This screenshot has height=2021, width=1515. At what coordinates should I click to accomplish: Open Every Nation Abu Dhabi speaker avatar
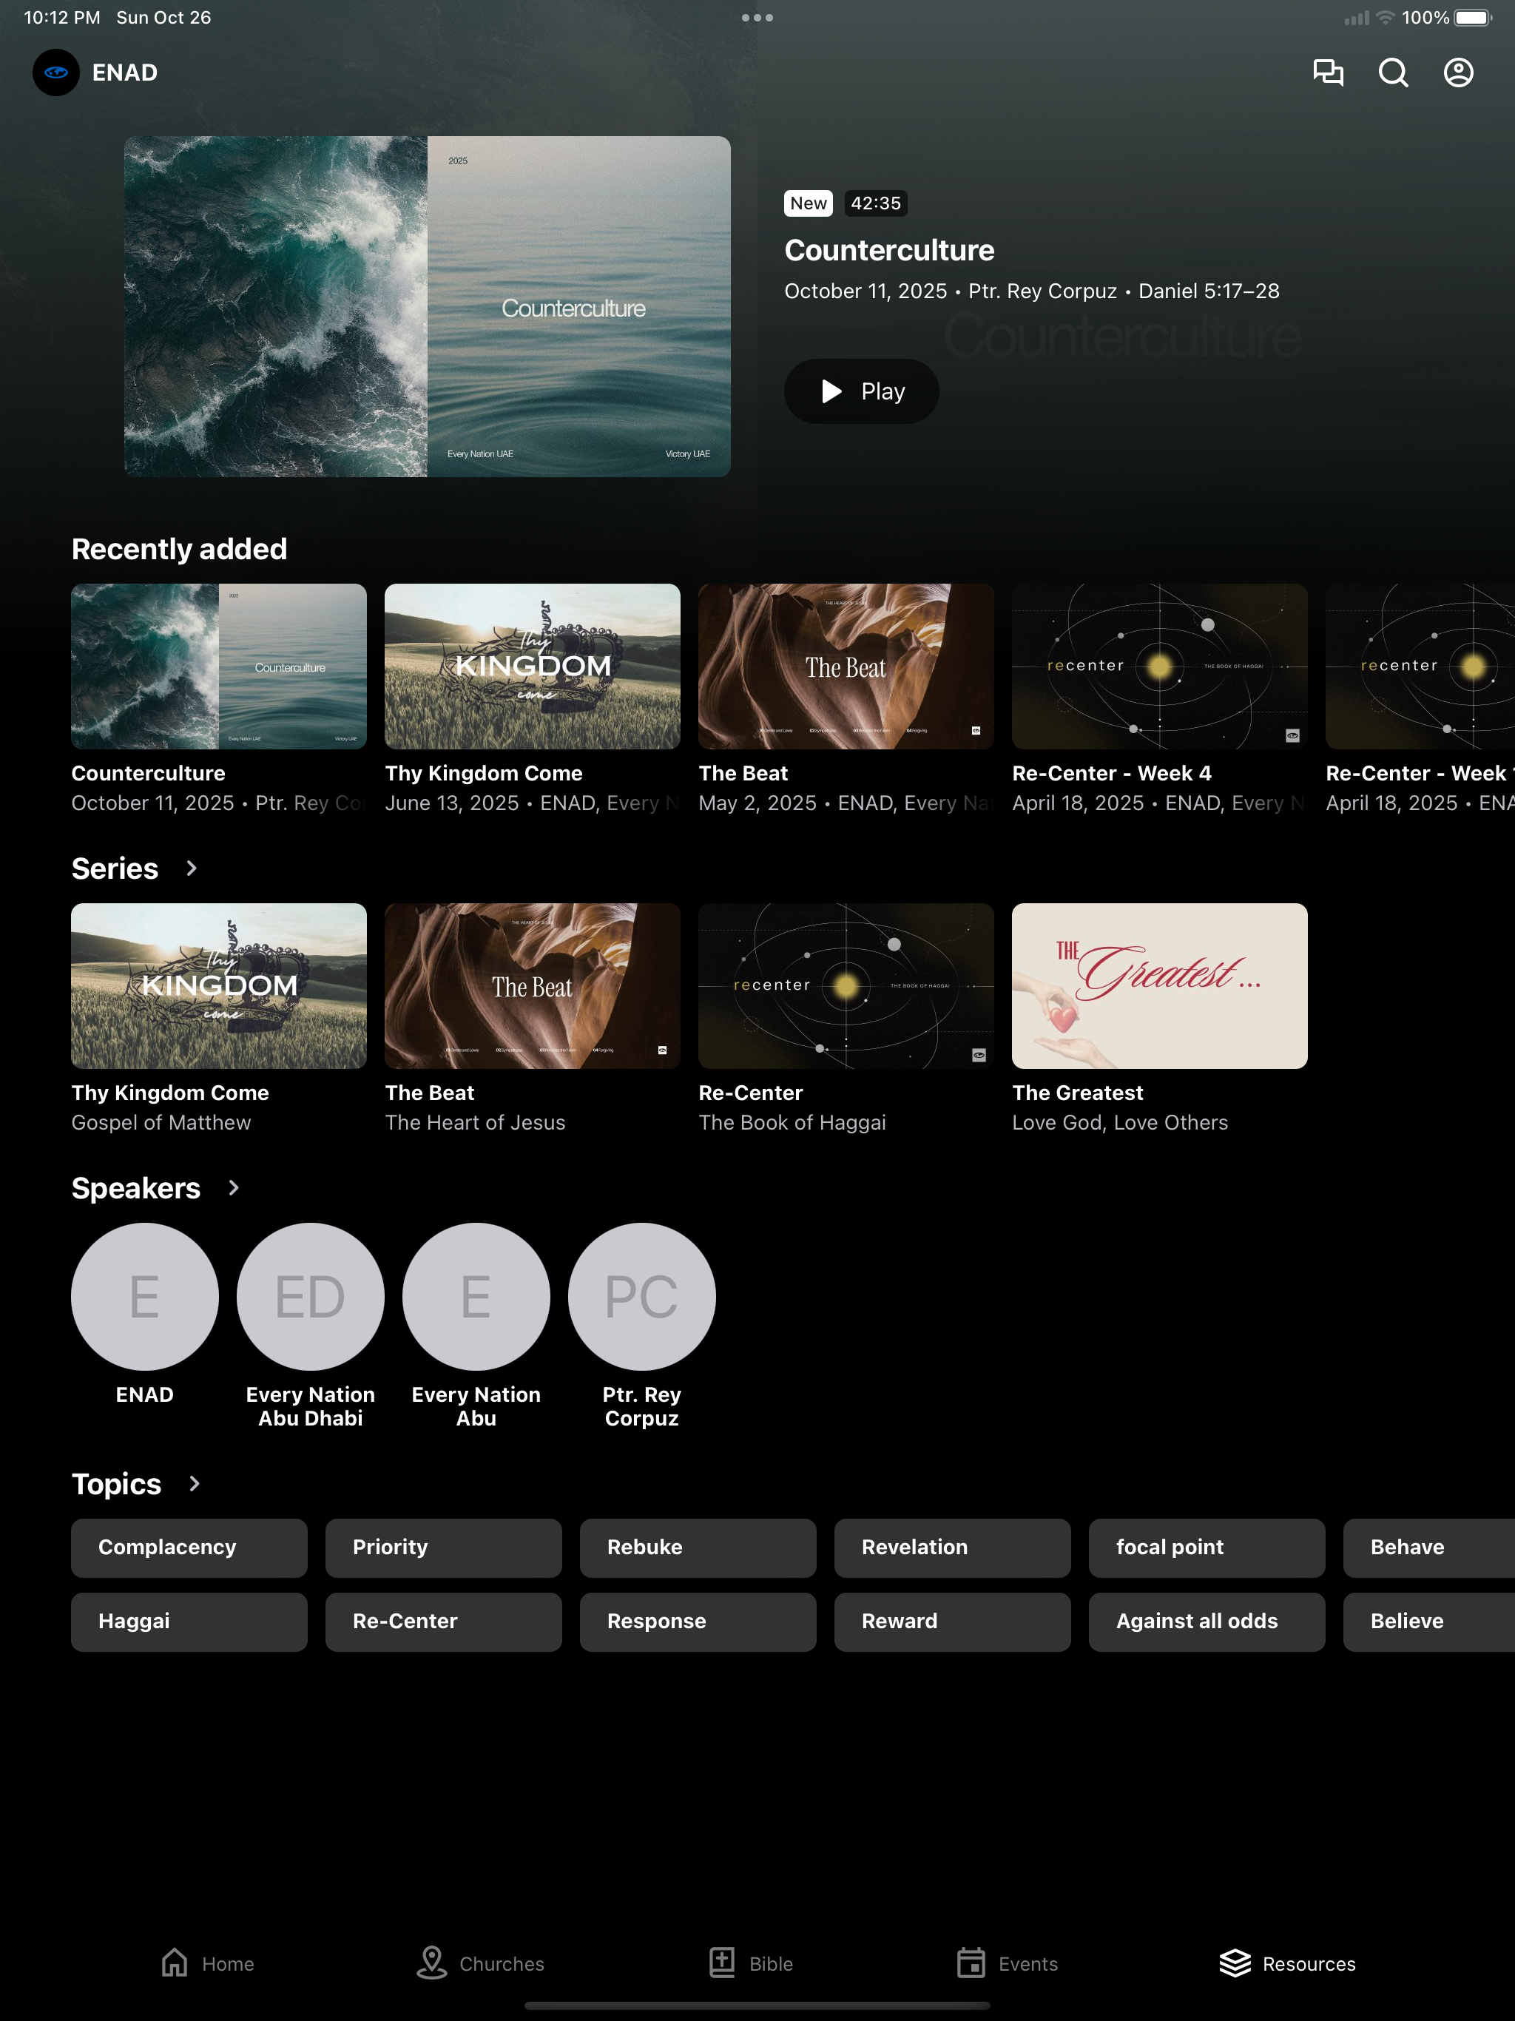pos(311,1297)
